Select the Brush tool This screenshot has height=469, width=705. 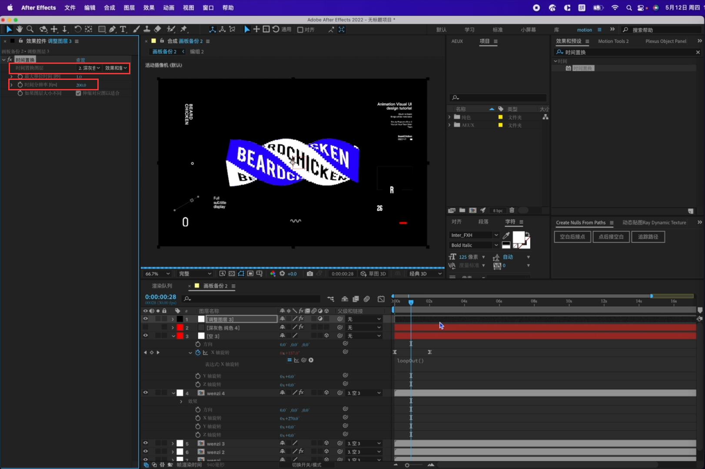click(136, 29)
